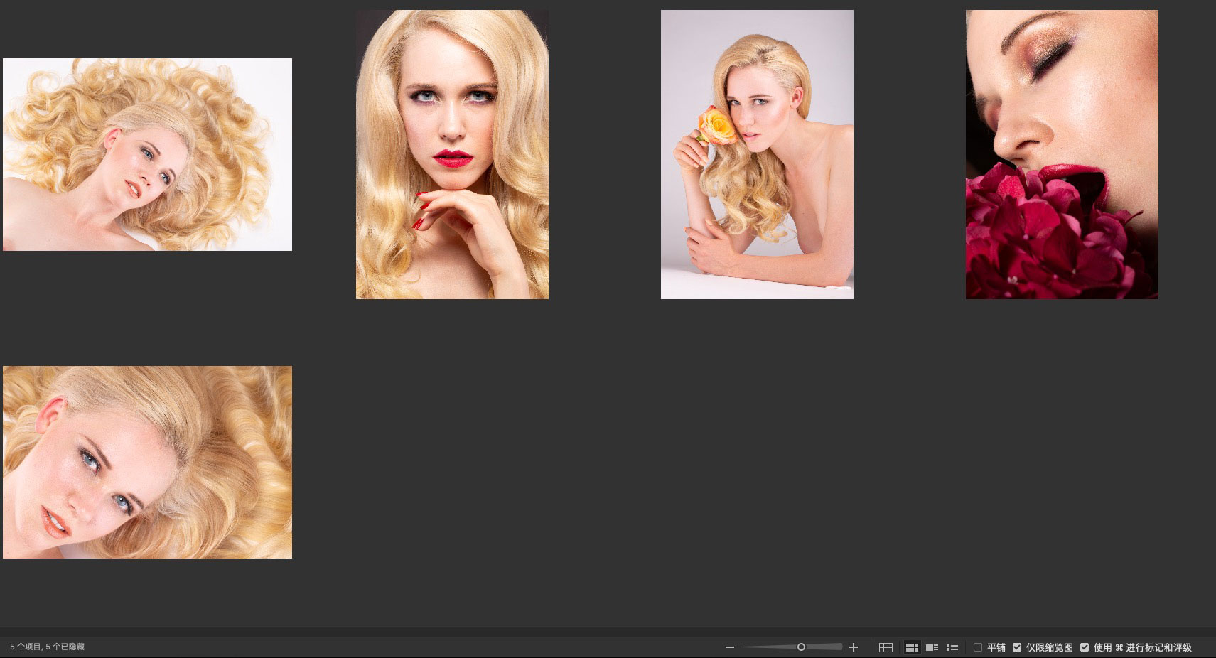Click the 平铺 label text
1216x658 pixels.
996,647
